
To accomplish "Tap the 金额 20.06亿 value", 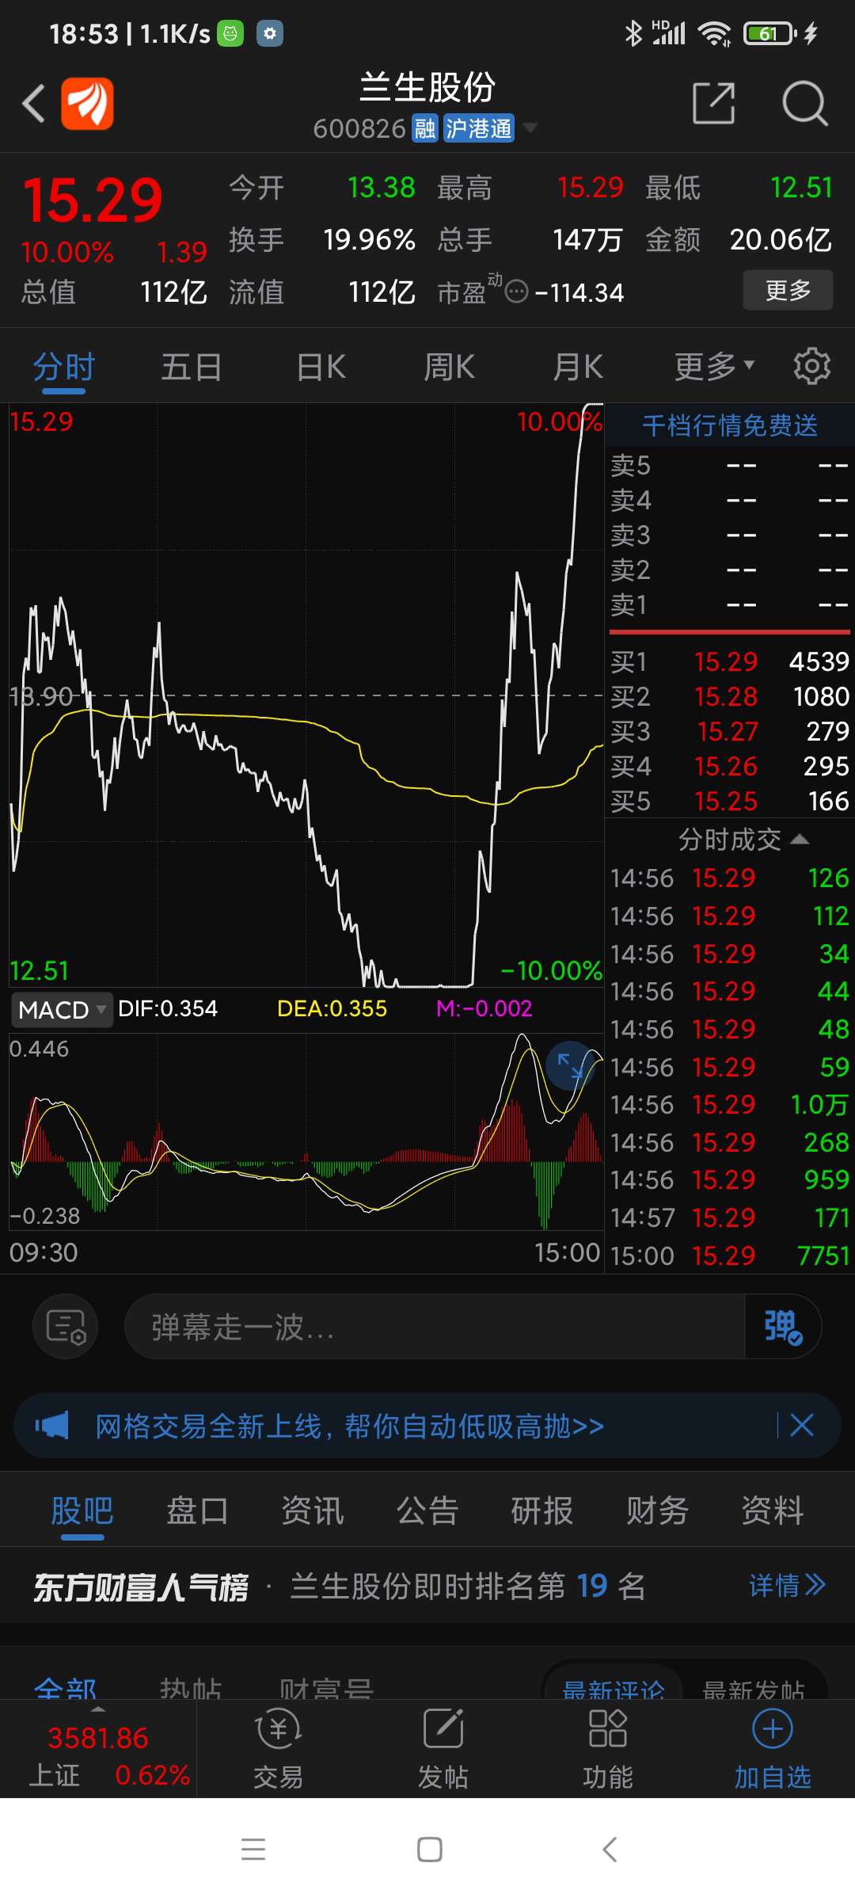I will tap(781, 239).
